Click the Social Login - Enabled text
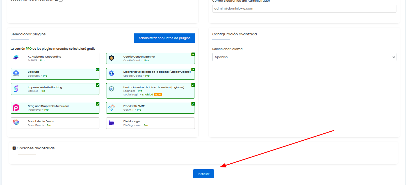Viewport: 406px width, 185px height. point(138,95)
